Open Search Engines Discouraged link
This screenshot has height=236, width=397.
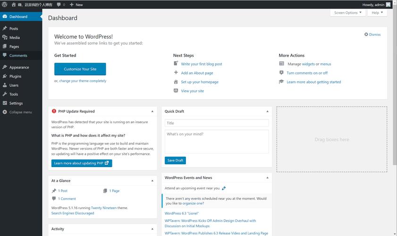73,213
